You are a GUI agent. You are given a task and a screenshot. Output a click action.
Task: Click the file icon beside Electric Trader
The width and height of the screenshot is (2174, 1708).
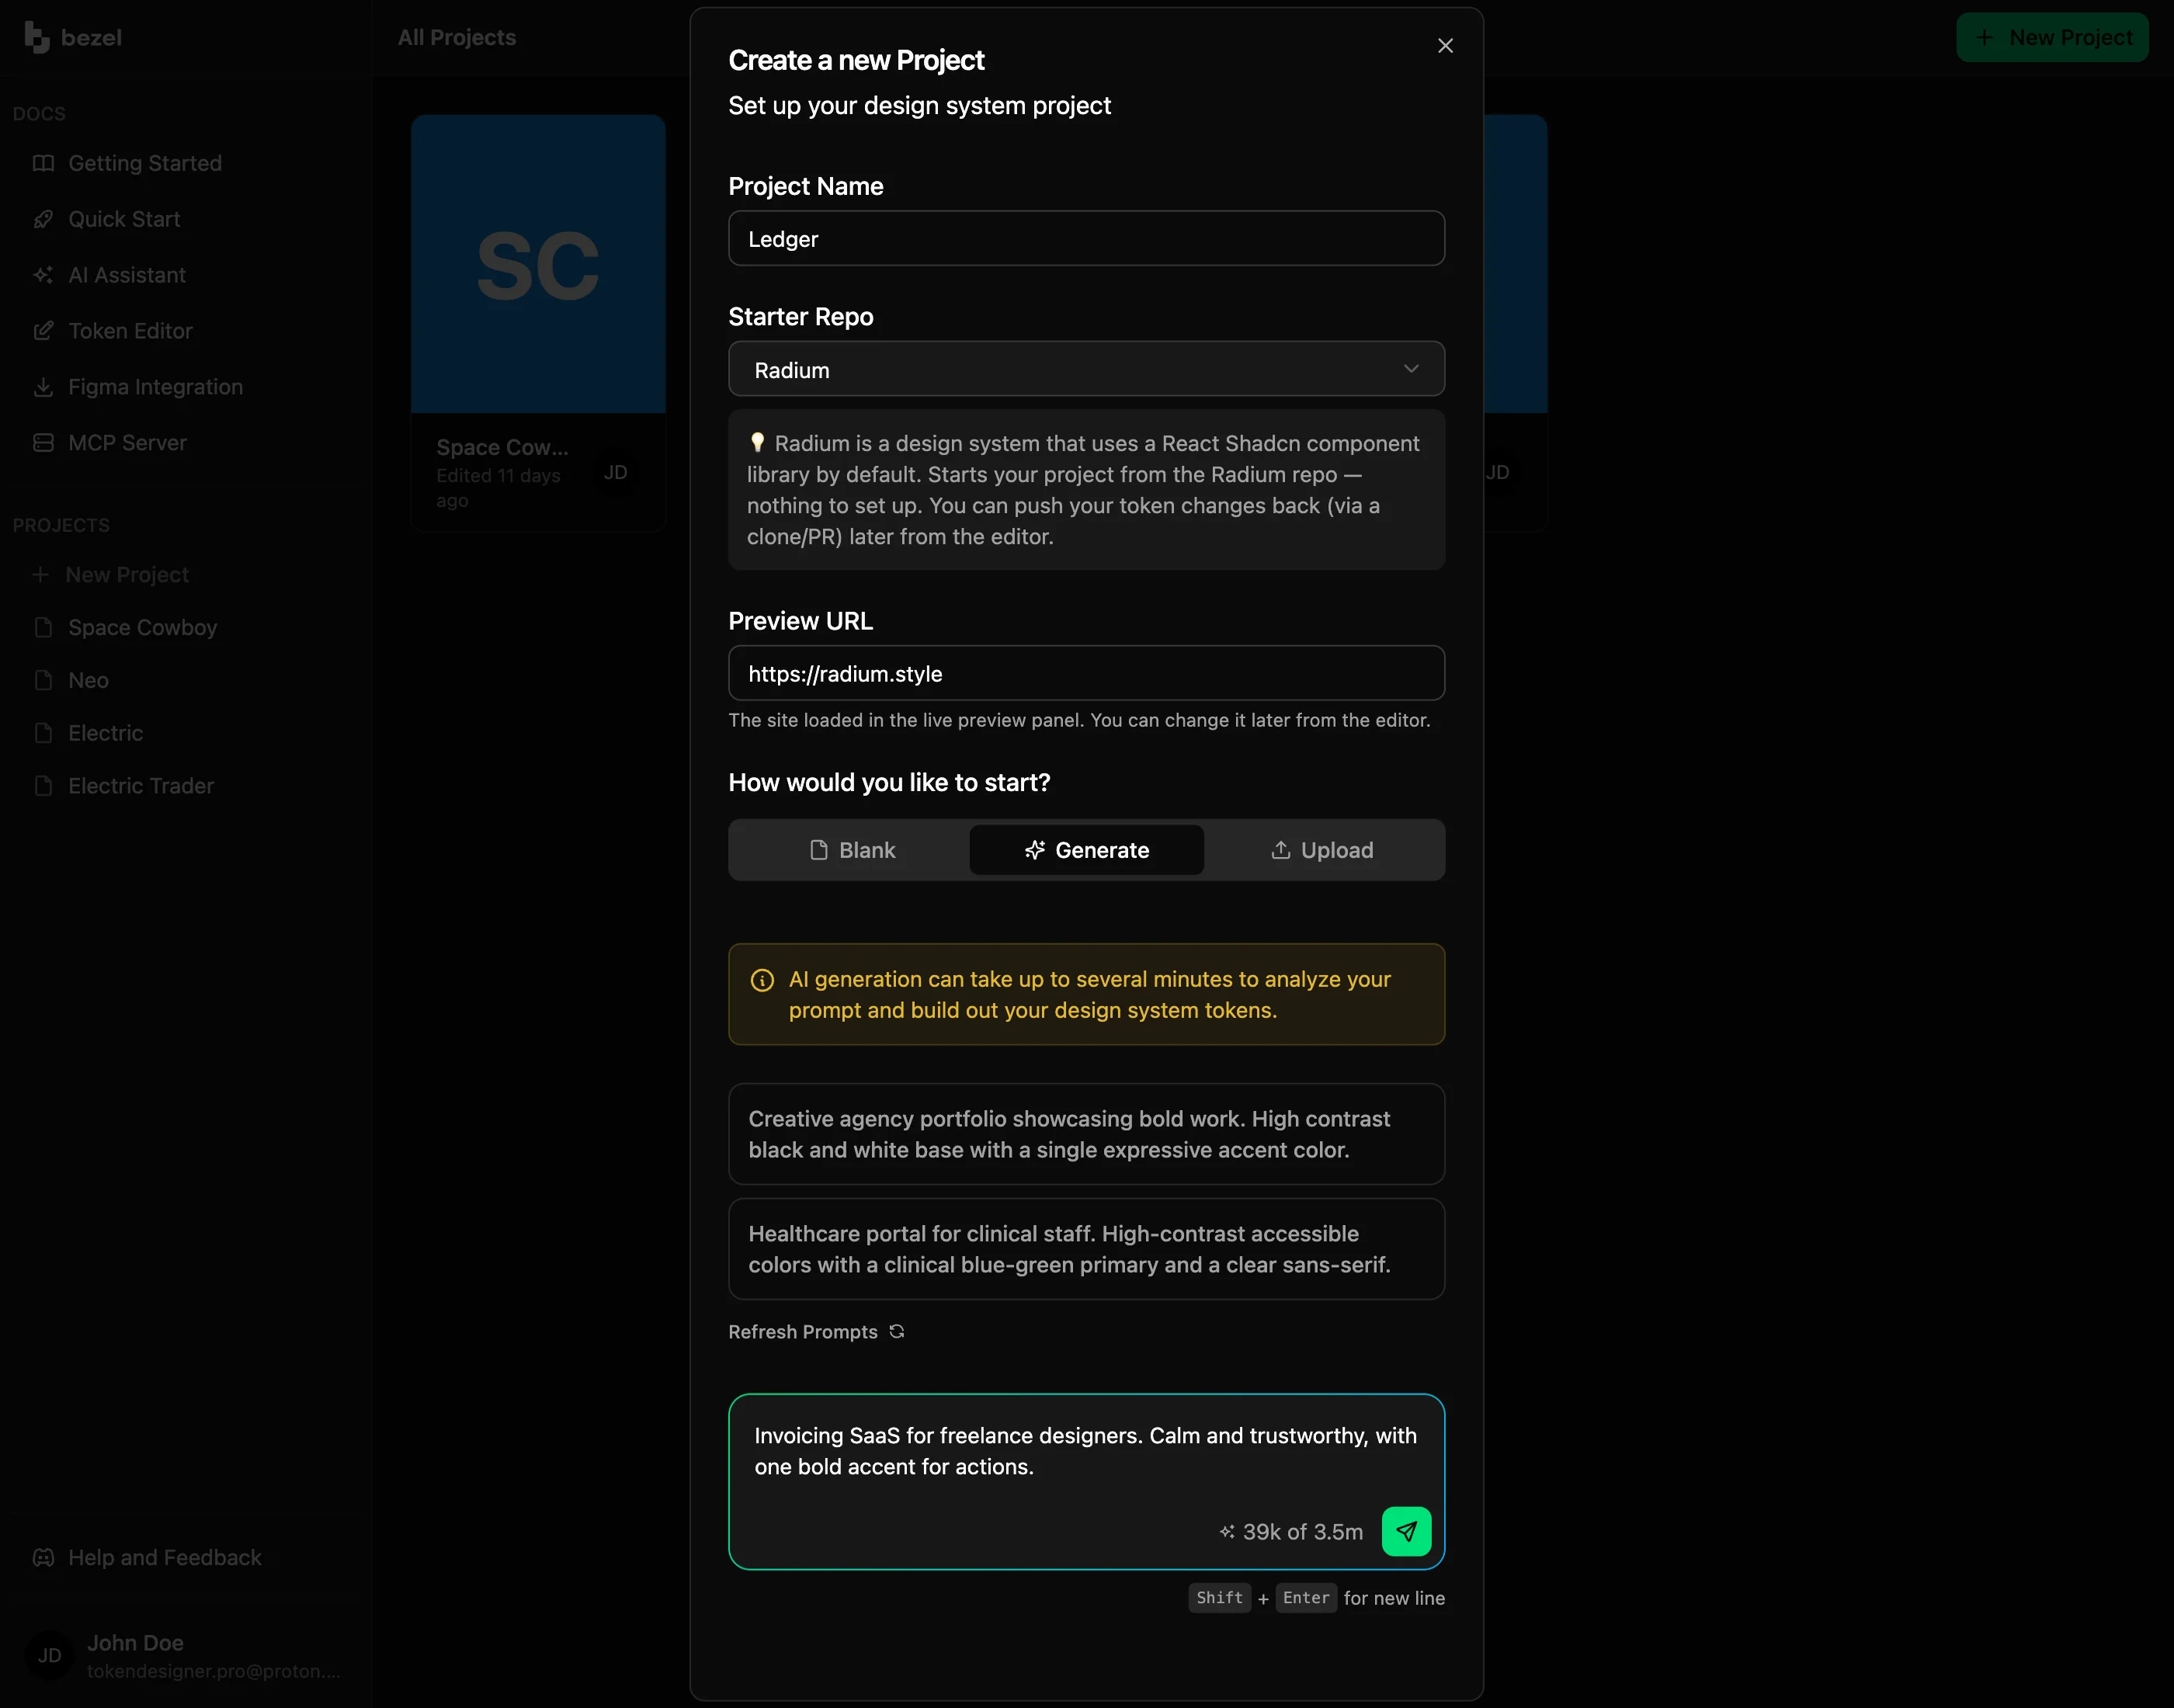pos(43,787)
